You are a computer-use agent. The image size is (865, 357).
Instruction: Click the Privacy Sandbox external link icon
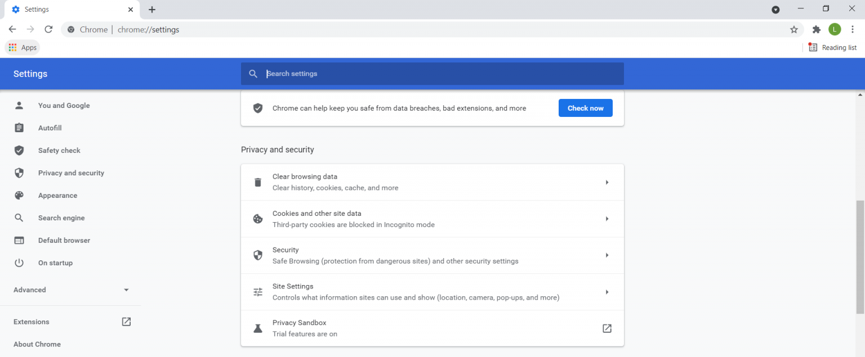click(607, 328)
